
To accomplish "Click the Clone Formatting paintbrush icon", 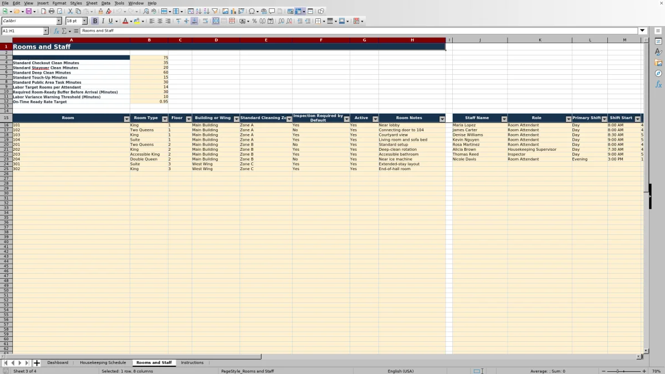I will pyautogui.click(x=100, y=11).
